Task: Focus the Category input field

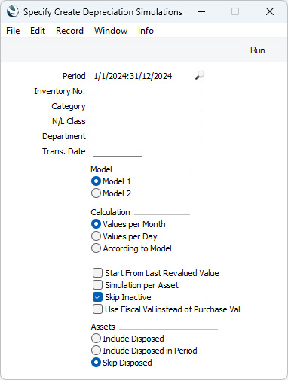Action: 148,106
